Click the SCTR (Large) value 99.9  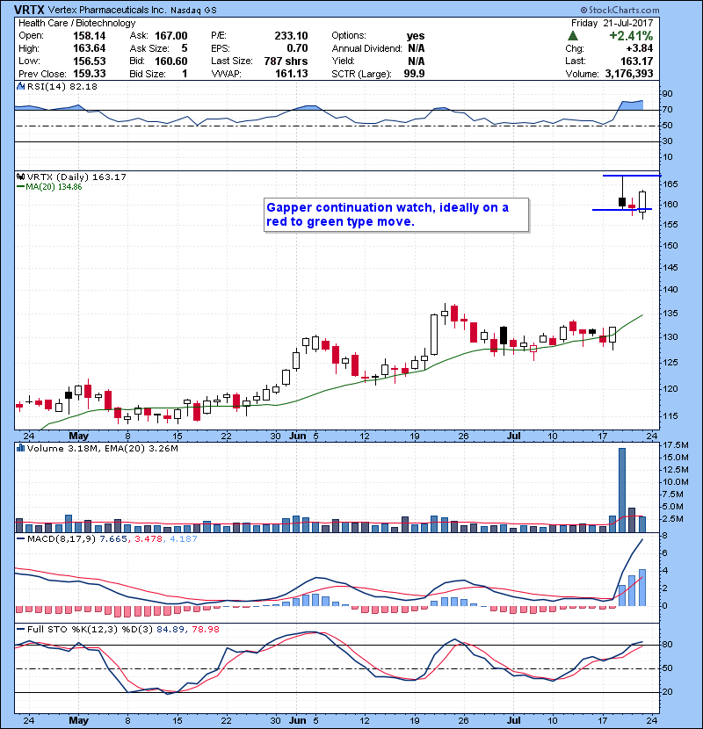[x=414, y=74]
